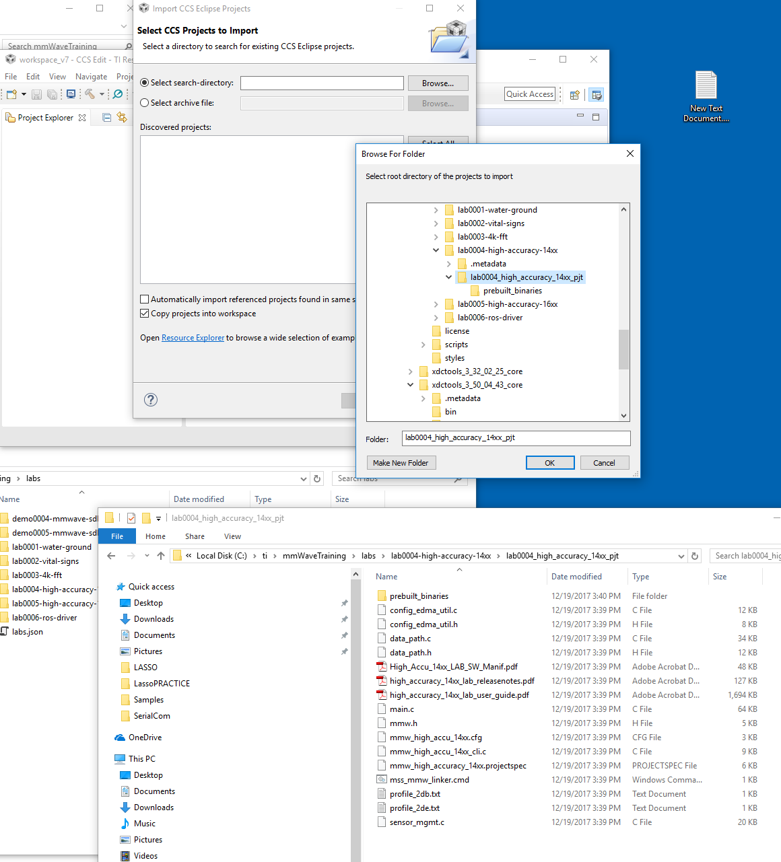Open Recent locations dropdown in lab0004 Explorer

click(x=147, y=556)
